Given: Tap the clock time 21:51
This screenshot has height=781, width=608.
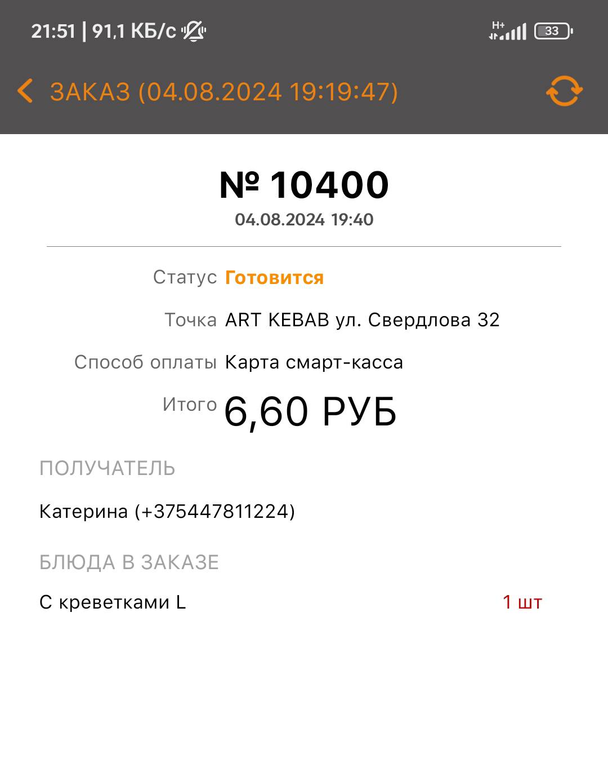Looking at the screenshot, I should 53,31.
